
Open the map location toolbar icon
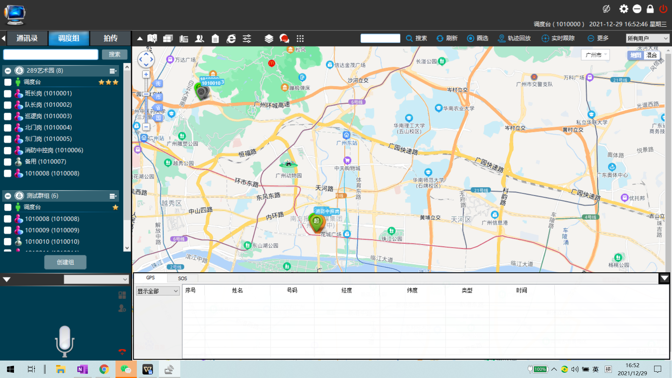pos(152,38)
